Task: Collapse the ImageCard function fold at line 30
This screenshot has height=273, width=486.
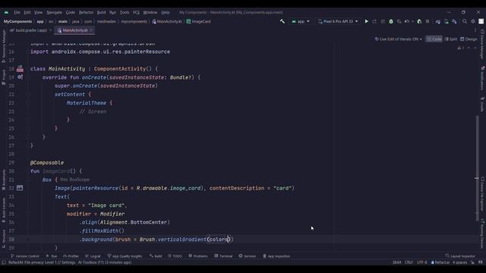Action: pyautogui.click(x=28, y=171)
